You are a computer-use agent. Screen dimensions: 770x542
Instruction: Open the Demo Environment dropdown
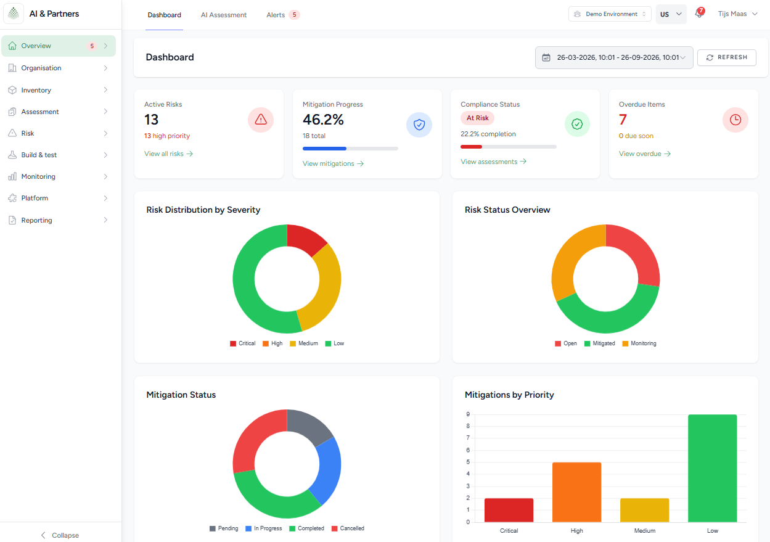tap(610, 14)
